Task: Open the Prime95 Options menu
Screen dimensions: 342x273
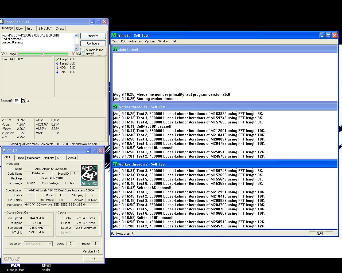Action: coord(150,41)
